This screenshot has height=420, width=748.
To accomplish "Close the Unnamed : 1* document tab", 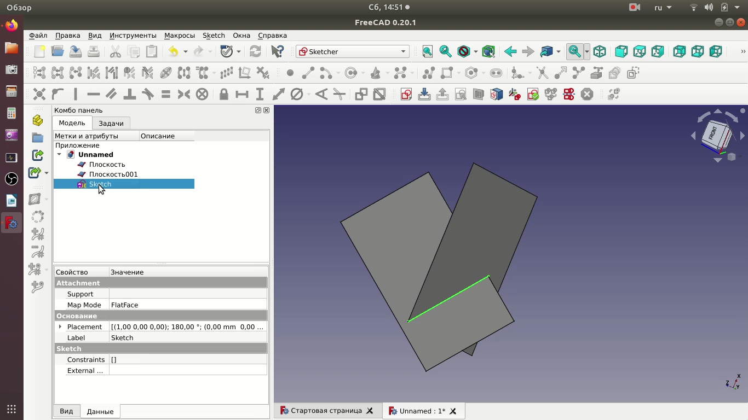I will (x=453, y=411).
